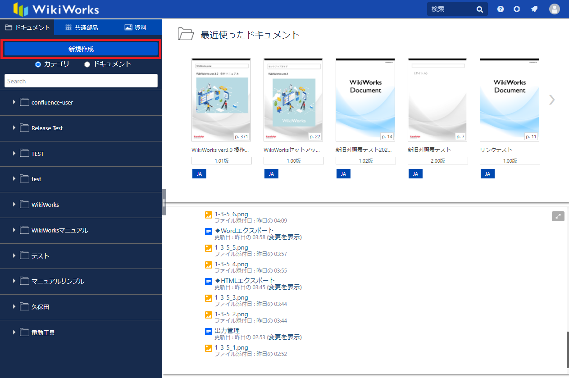Open the 1-3-5_1.png file link
The width and height of the screenshot is (569, 378).
pos(232,347)
